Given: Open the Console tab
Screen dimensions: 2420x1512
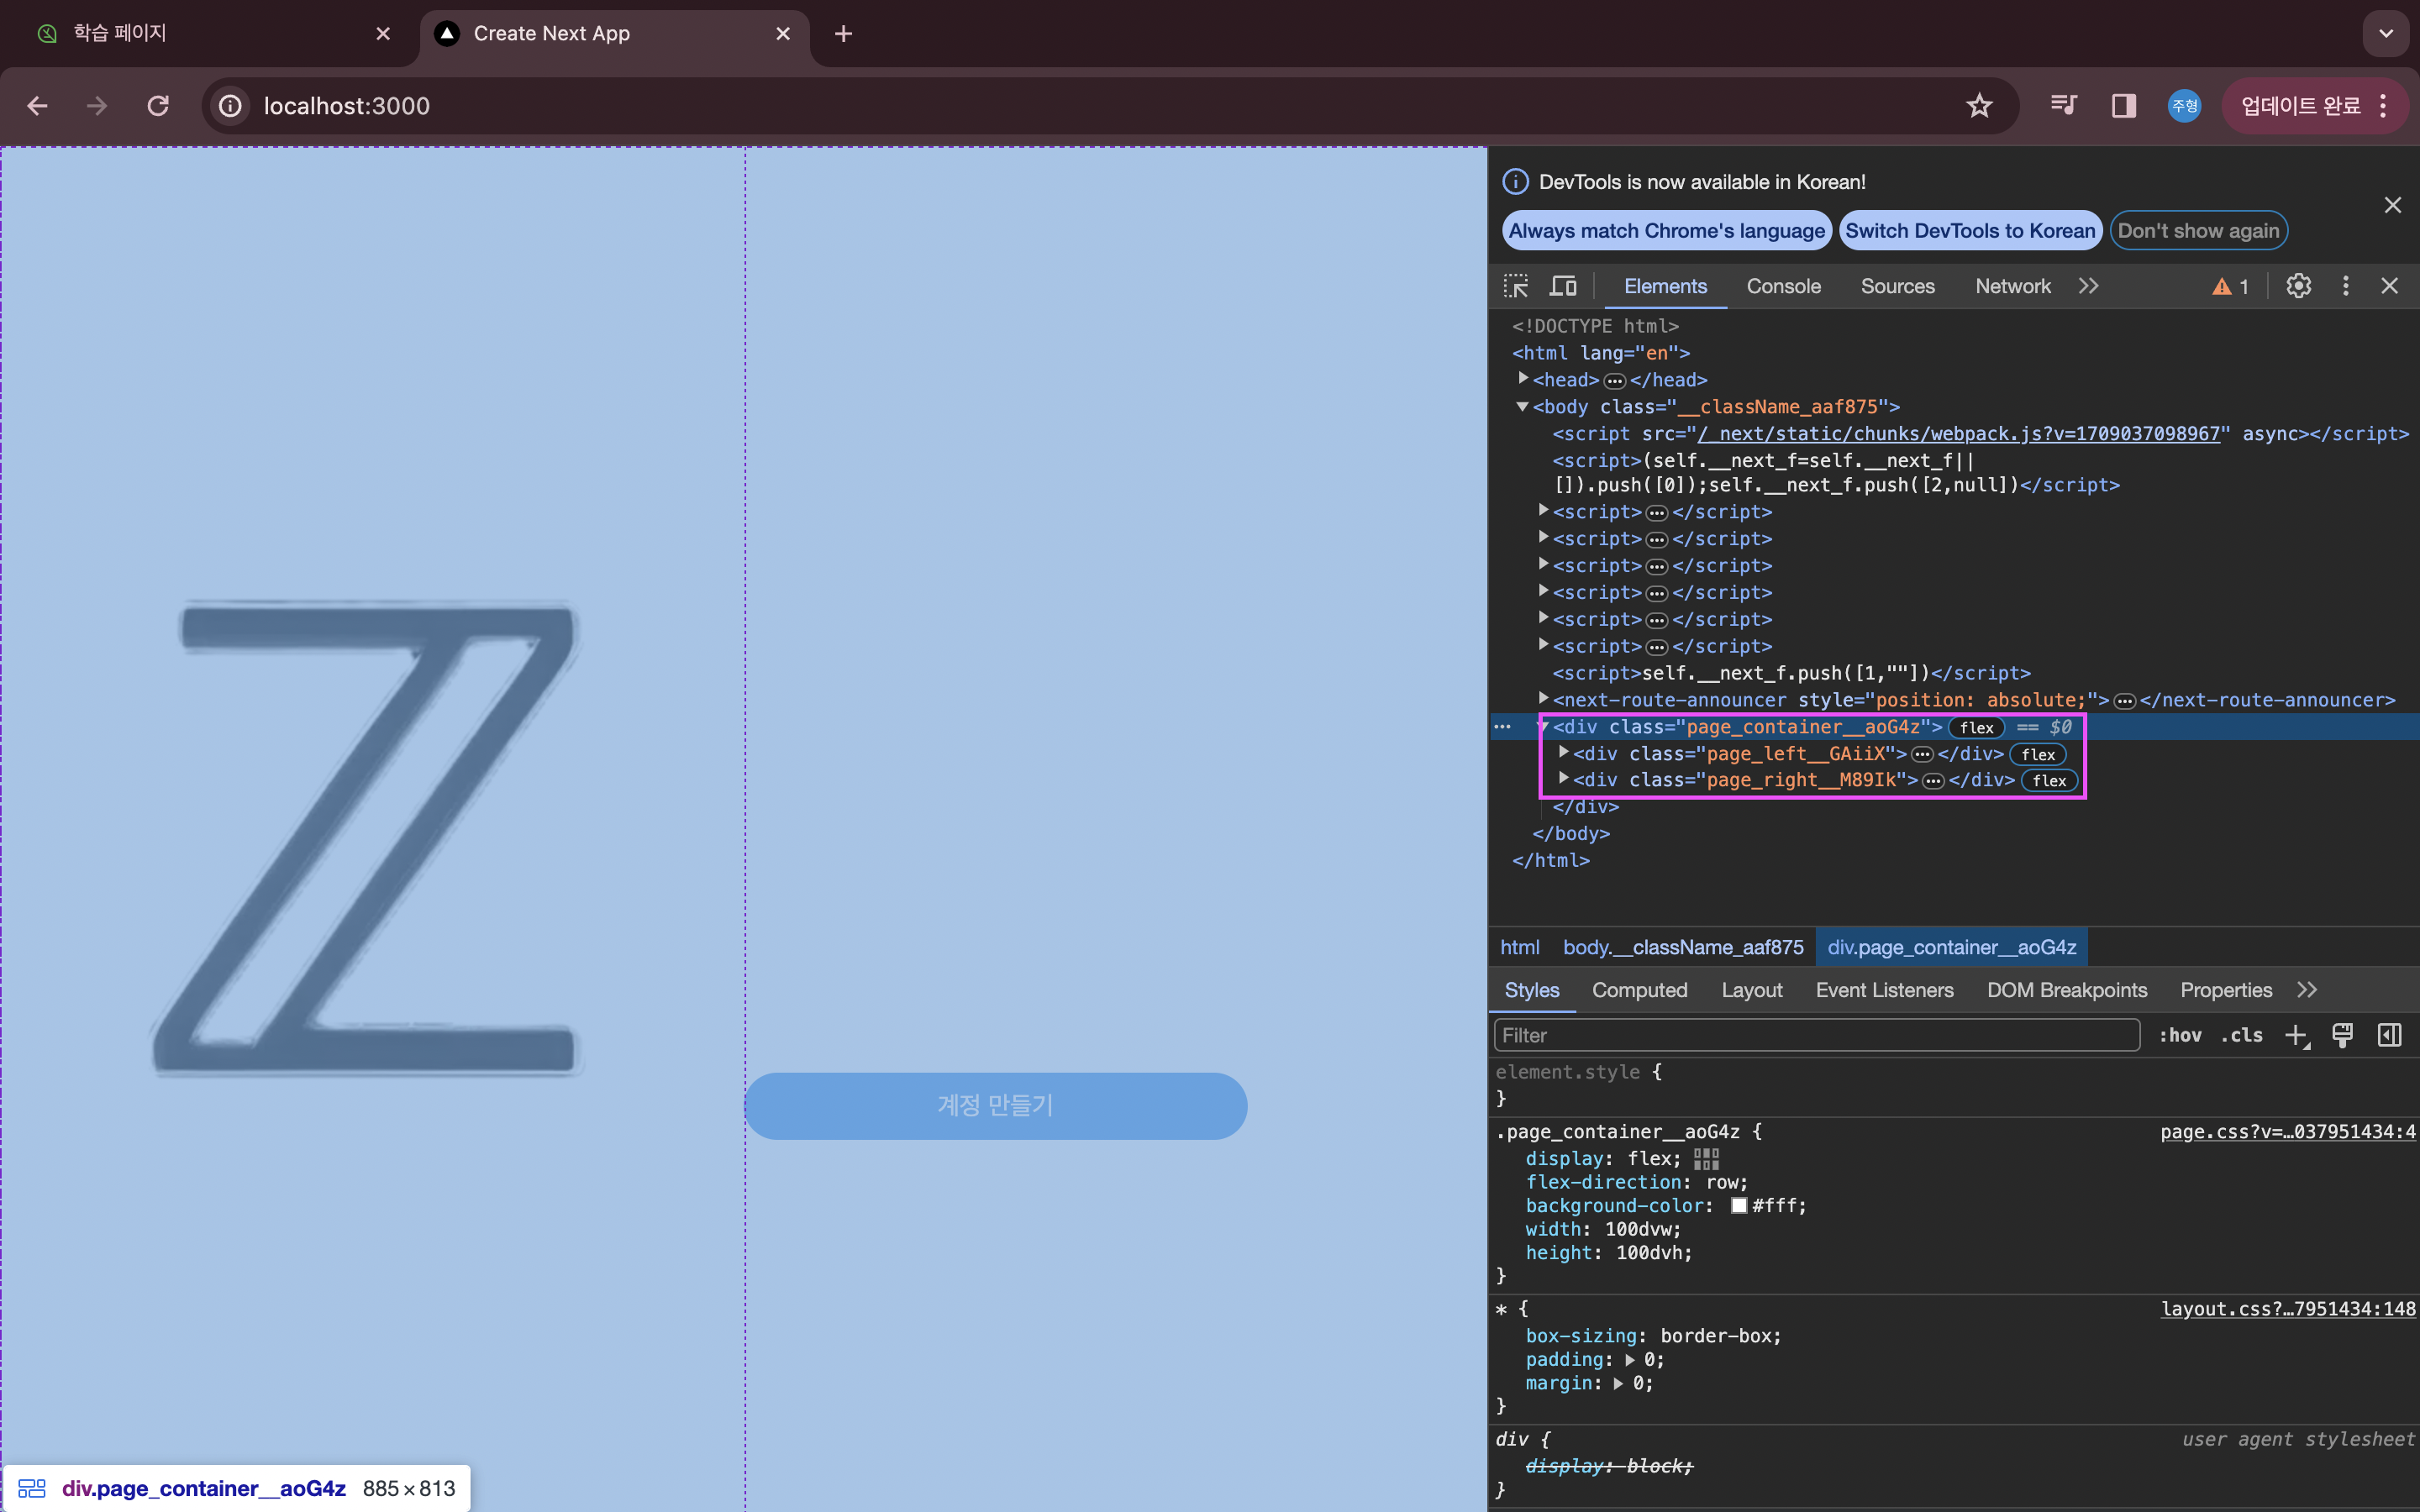Looking at the screenshot, I should 1783,287.
